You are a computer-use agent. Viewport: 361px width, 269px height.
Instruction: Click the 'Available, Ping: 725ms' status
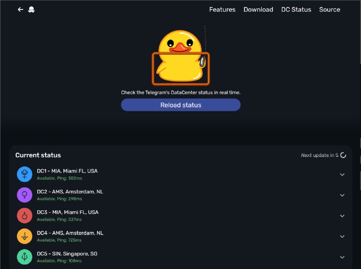pyautogui.click(x=59, y=240)
